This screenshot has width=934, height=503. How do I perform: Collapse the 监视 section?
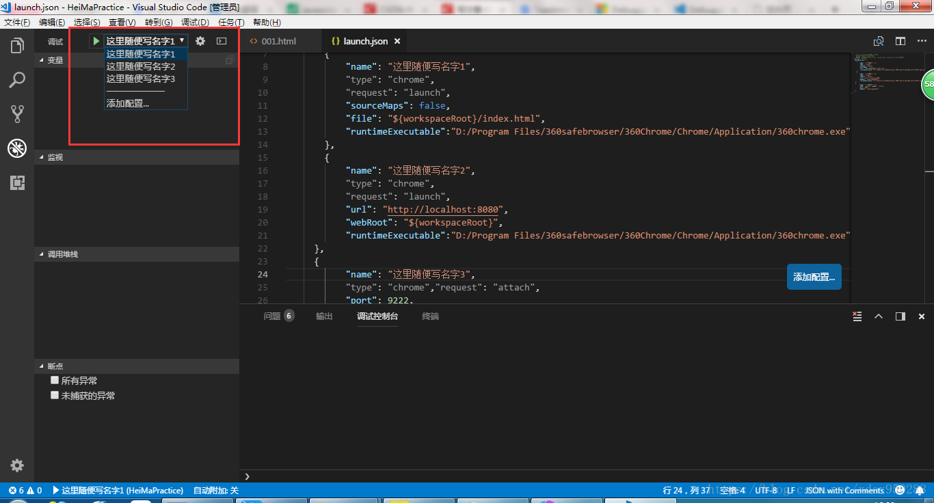(137, 157)
